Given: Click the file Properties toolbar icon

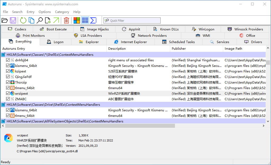Looking at the screenshot, I should click(48, 20).
